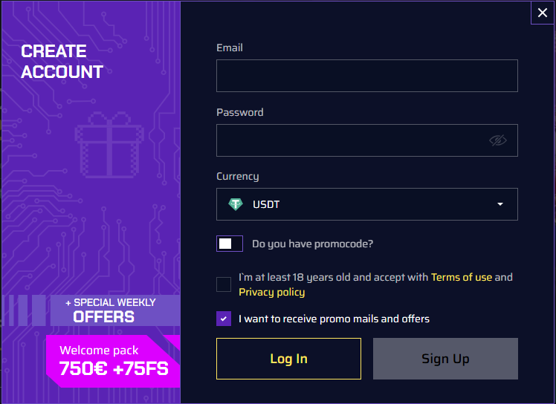Toggle the promocode switch on
The image size is (556, 404).
[230, 244]
